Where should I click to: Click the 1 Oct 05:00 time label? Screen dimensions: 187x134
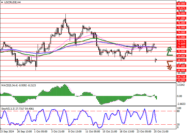(x=41, y=132)
